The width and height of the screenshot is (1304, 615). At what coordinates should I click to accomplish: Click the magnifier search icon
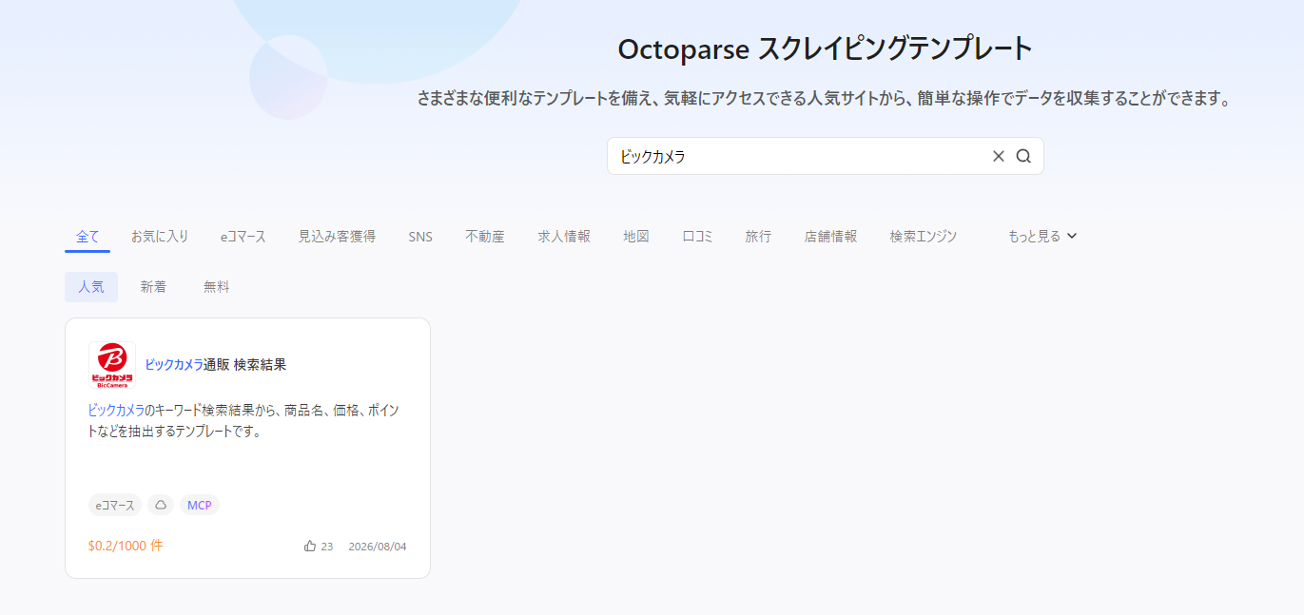pos(1023,157)
